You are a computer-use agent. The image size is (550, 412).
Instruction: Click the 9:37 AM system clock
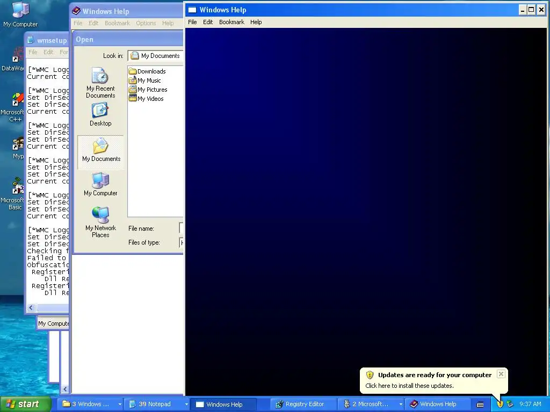pos(530,404)
